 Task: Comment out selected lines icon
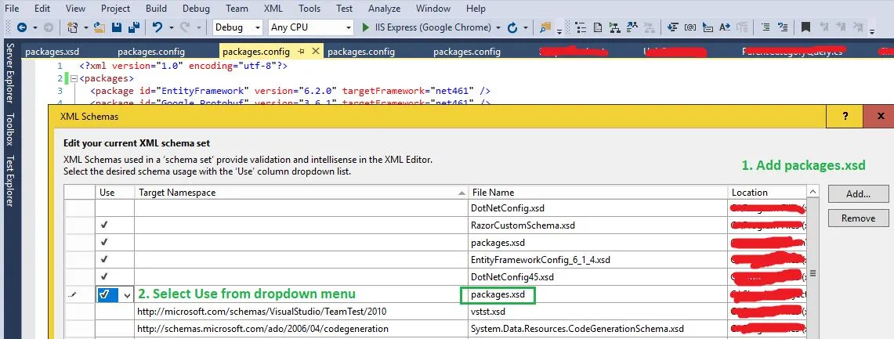tap(766, 27)
